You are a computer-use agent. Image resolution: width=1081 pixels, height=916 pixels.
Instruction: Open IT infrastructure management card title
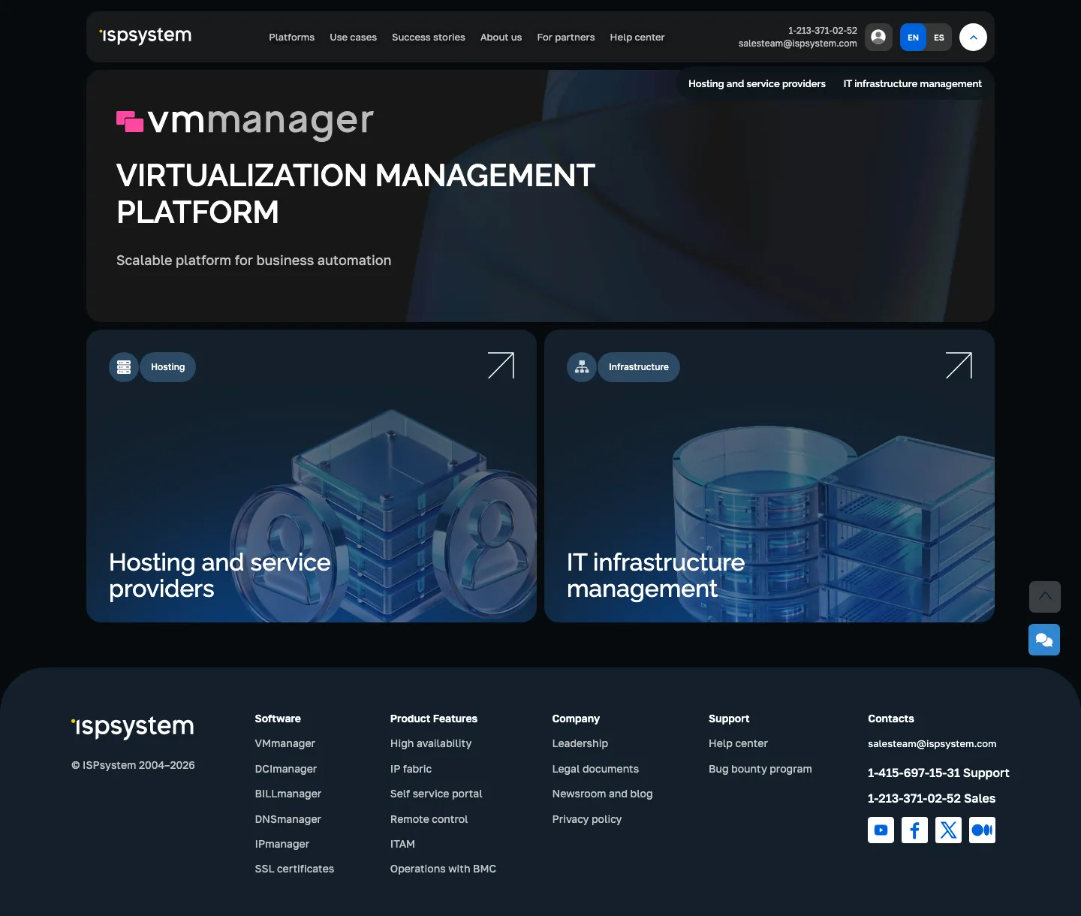[x=656, y=576]
